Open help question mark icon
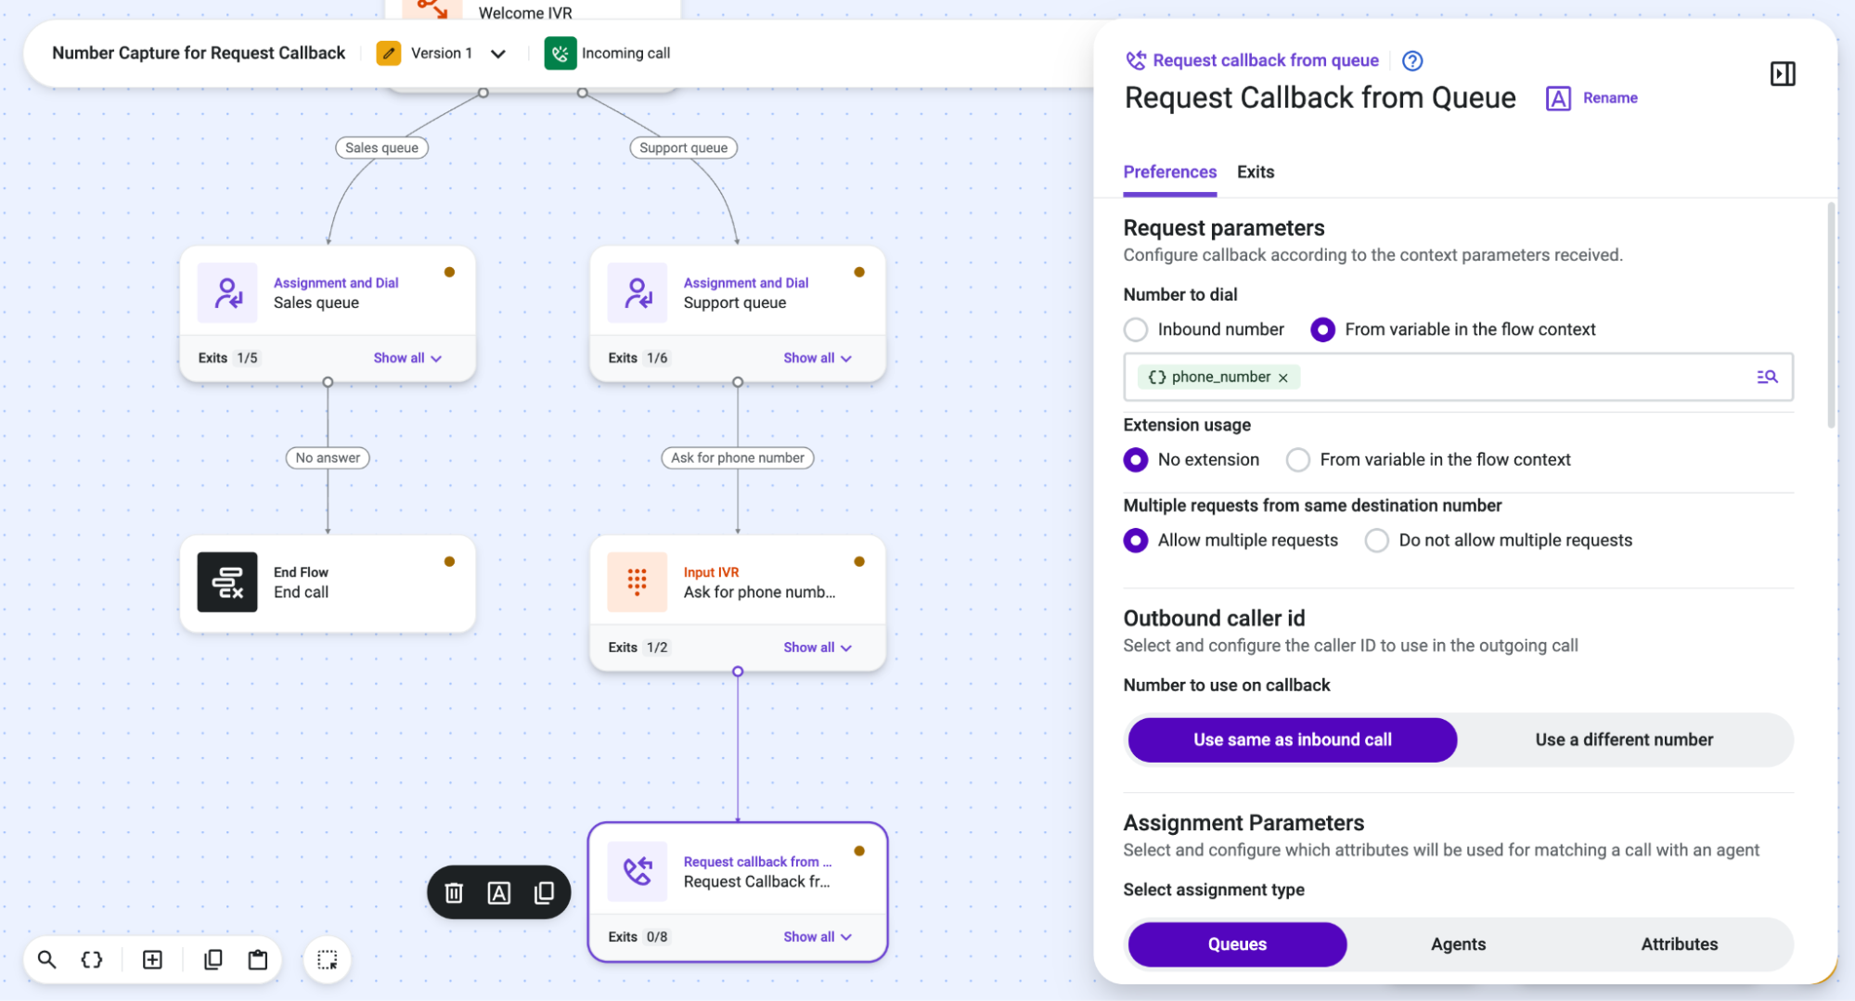This screenshot has width=1855, height=1001. pyautogui.click(x=1411, y=60)
